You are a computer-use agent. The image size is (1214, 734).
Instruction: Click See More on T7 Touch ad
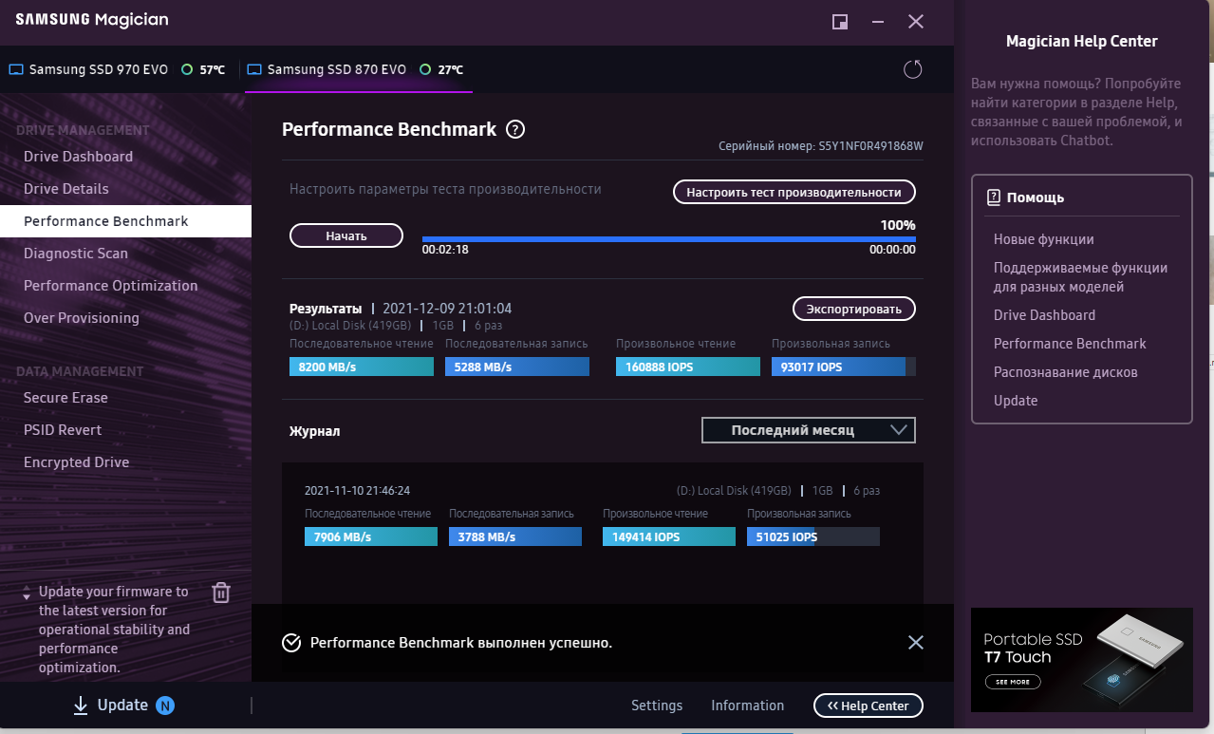tap(1012, 682)
